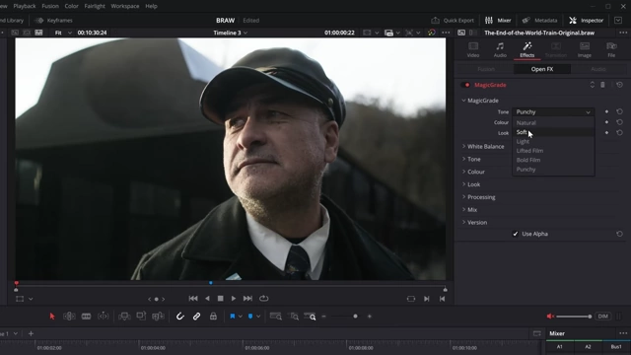Open the Workspace menu
The image size is (631, 355).
click(125, 6)
